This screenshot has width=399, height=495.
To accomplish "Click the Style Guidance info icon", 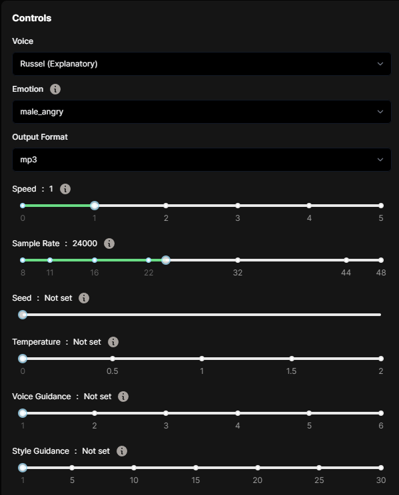I will pyautogui.click(x=122, y=451).
